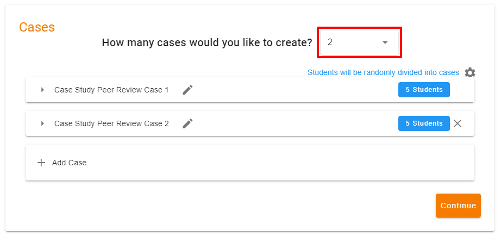The image size is (501, 236).
Task: Click the 'How many cases' question text
Action: click(x=207, y=42)
